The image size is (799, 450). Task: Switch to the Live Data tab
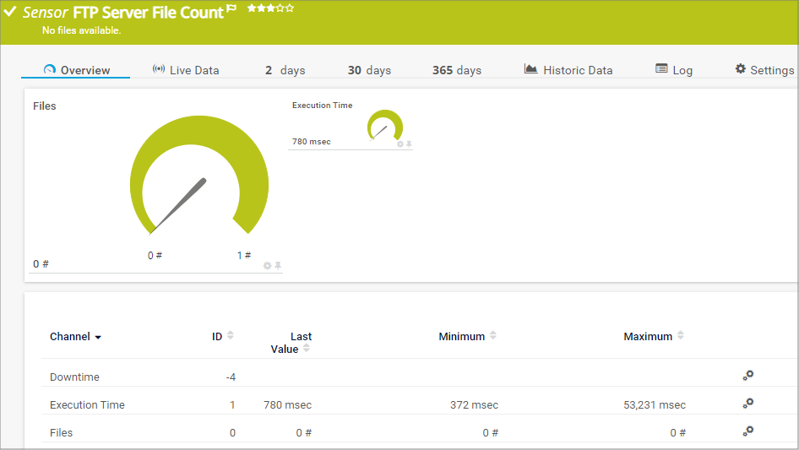pos(186,70)
